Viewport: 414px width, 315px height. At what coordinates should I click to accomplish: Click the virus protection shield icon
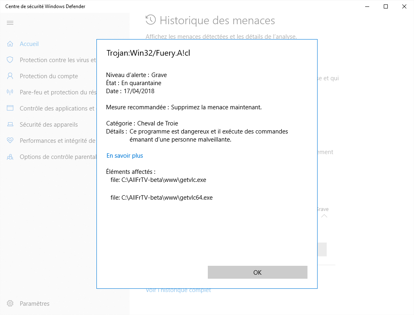pyautogui.click(x=10, y=60)
